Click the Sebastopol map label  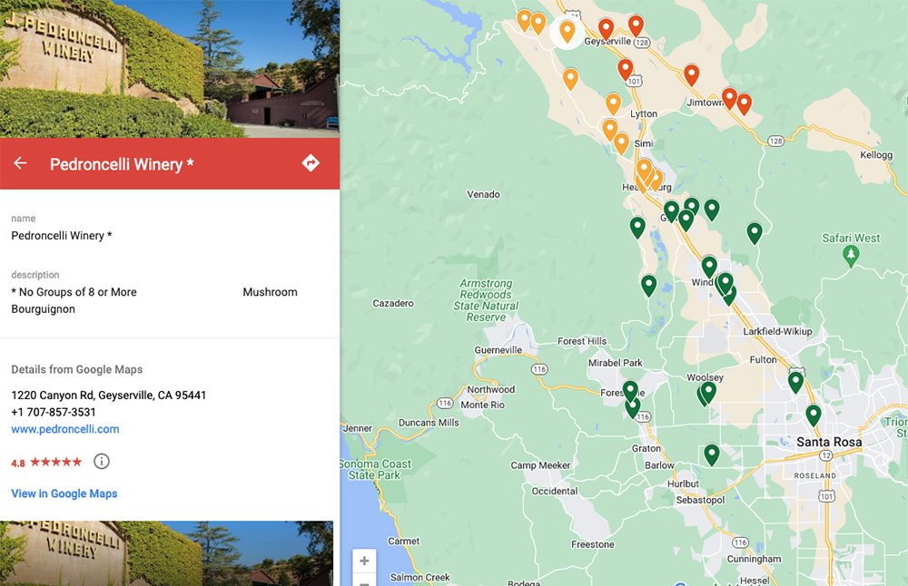coord(700,500)
